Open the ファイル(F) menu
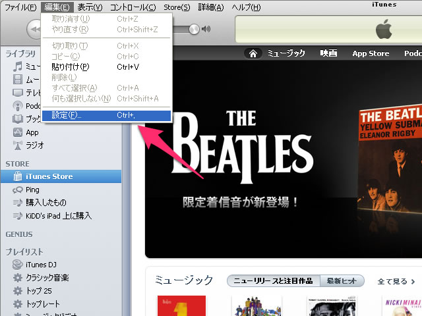This screenshot has width=422, height=316. (20, 7)
